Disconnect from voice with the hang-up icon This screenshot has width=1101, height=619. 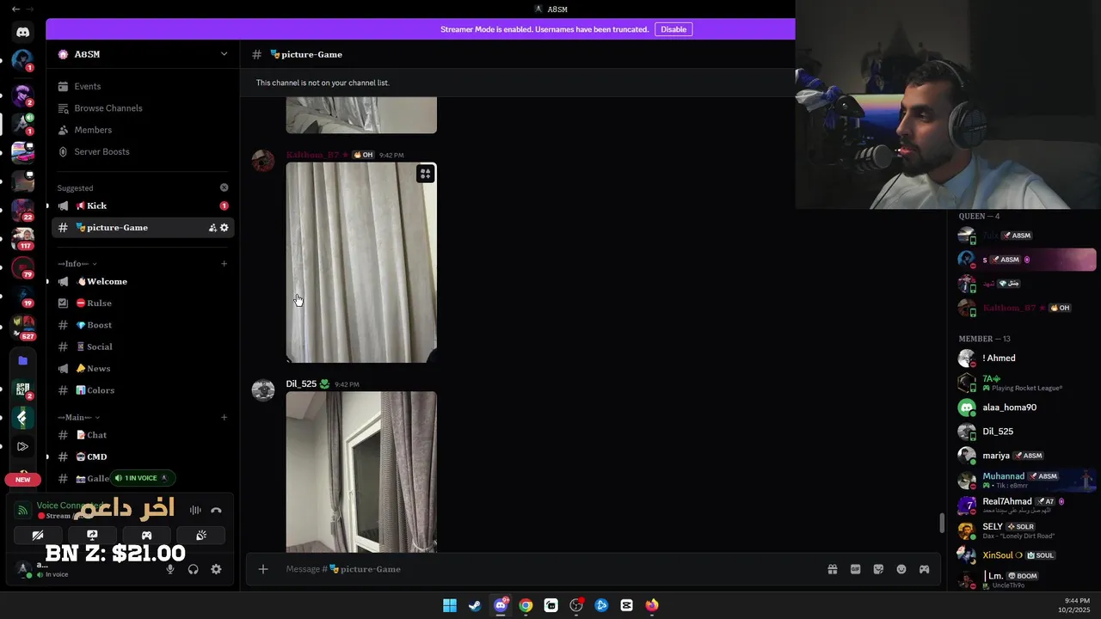tap(216, 510)
